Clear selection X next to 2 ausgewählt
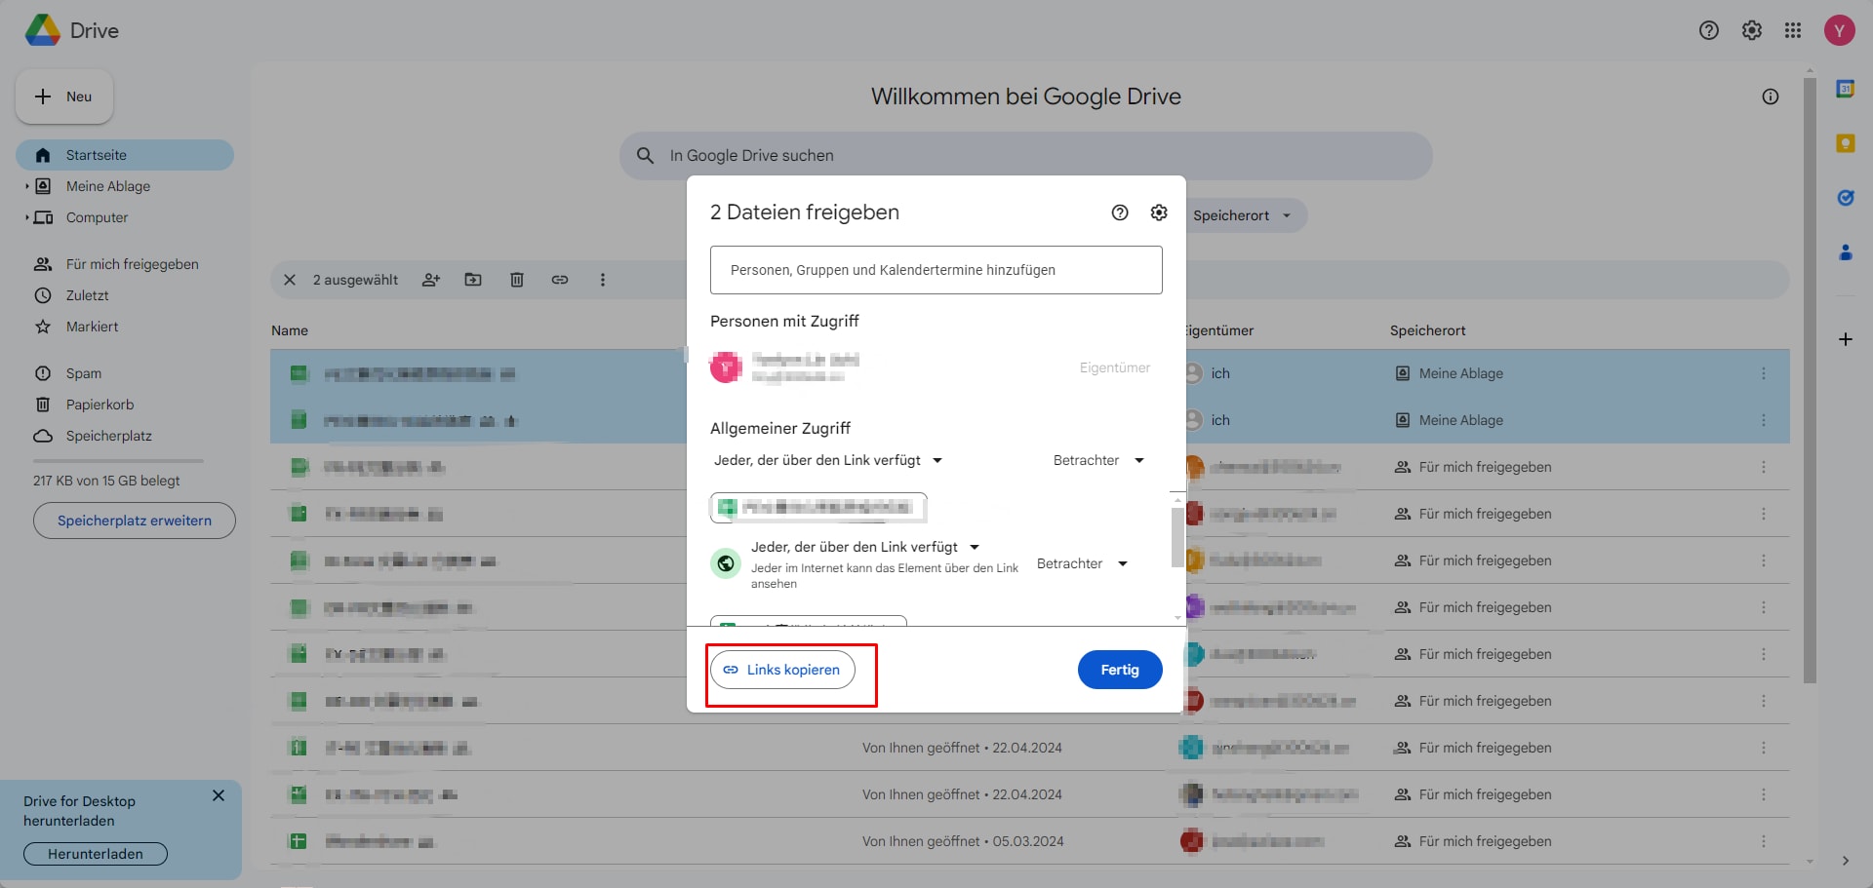The height and width of the screenshot is (888, 1873). (x=290, y=280)
